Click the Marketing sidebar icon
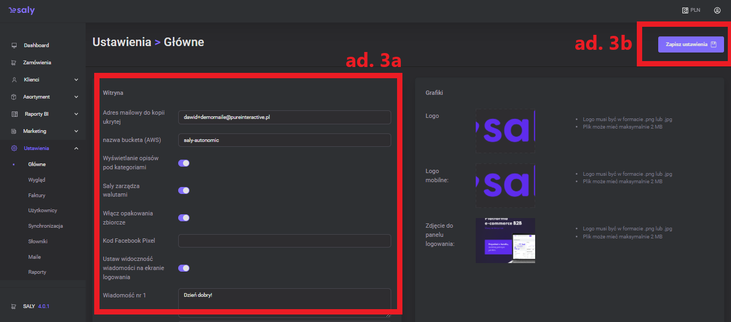The height and width of the screenshot is (322, 731). point(14,131)
